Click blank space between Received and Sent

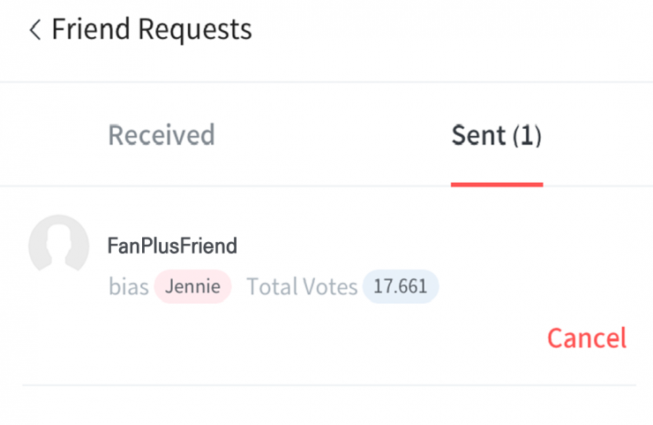click(331, 135)
